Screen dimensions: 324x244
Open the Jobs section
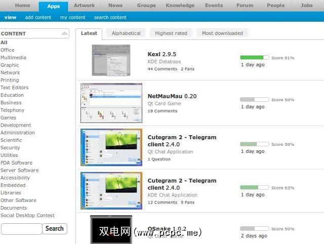coord(307,6)
